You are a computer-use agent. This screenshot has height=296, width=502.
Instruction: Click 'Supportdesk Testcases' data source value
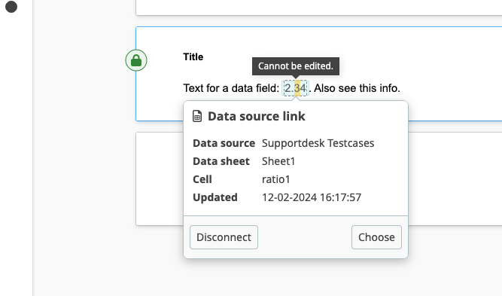[x=318, y=143]
